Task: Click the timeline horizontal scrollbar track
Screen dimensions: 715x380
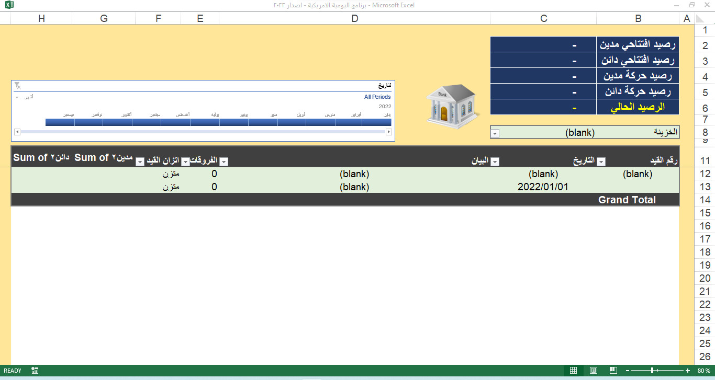Action: (x=203, y=132)
